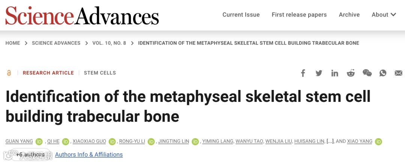Expand the About dropdown menu

coord(384,15)
